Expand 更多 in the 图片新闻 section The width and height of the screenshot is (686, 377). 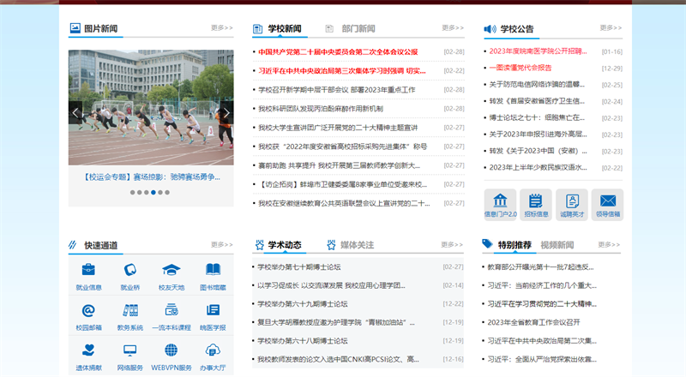click(222, 28)
